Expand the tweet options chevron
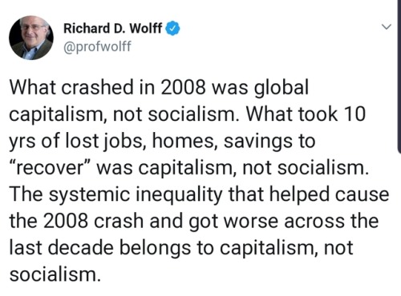401x296 pixels. (x=387, y=27)
